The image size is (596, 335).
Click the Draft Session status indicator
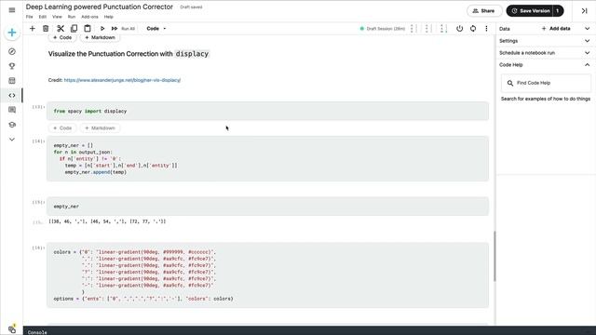(x=383, y=29)
